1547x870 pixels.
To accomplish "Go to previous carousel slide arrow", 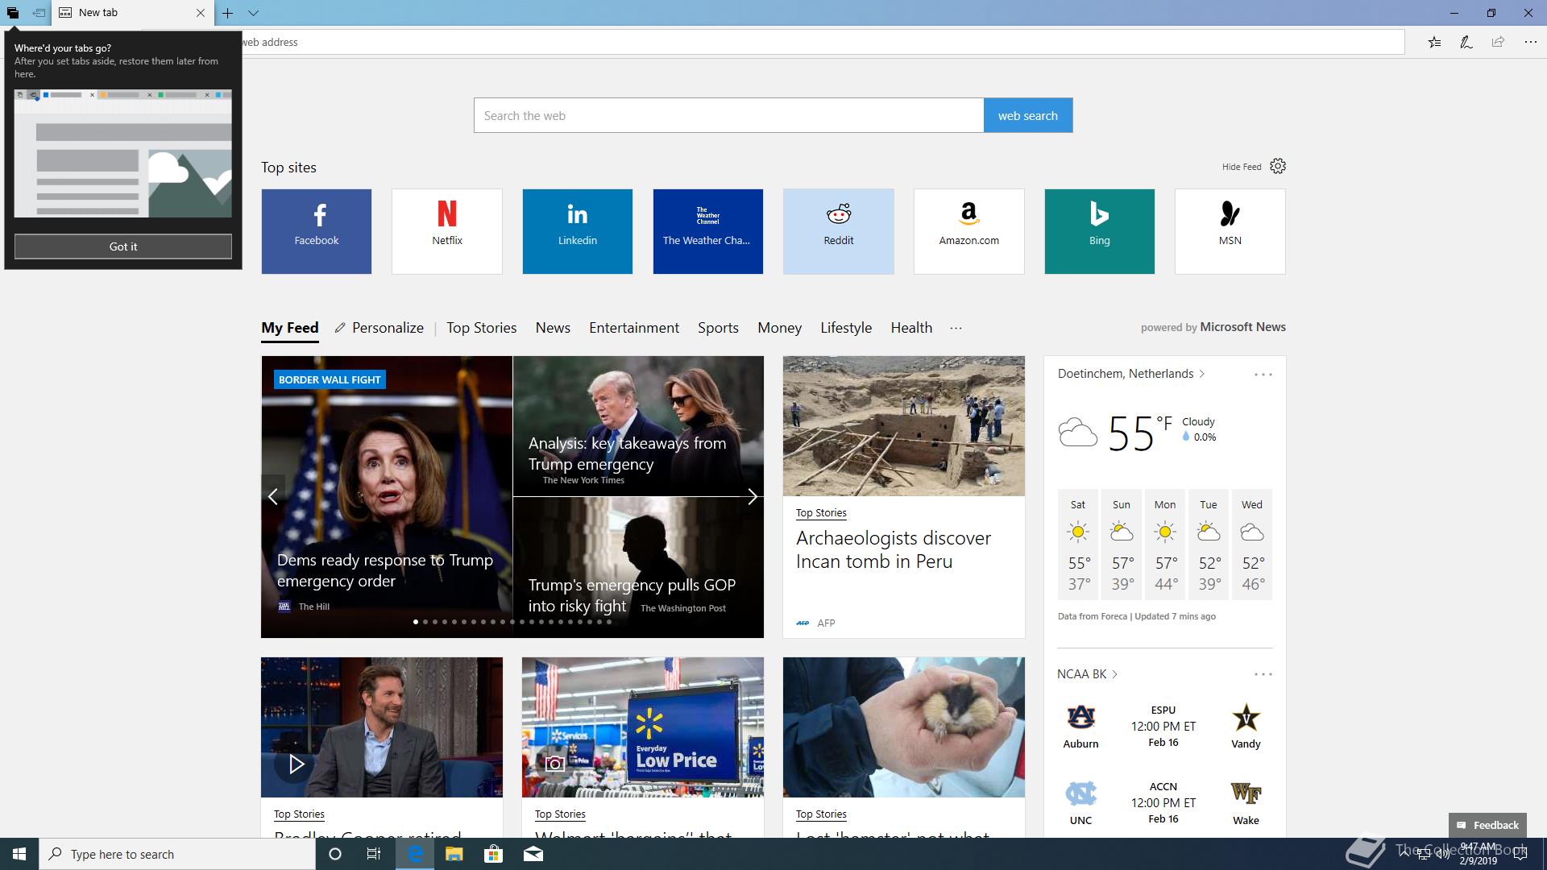I will click(x=273, y=496).
